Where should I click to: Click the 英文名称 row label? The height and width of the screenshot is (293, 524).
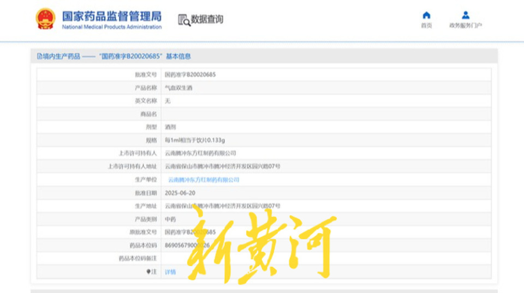(146, 101)
